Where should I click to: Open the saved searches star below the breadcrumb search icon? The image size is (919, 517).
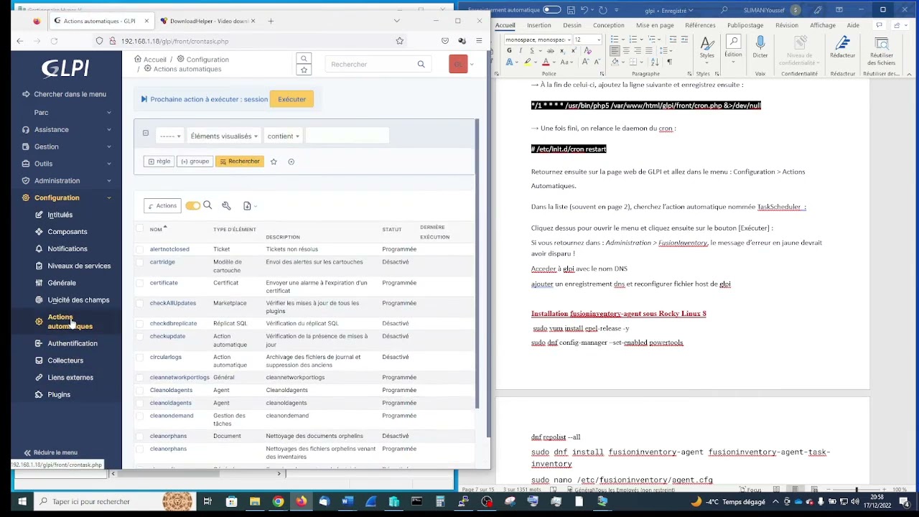[304, 70]
